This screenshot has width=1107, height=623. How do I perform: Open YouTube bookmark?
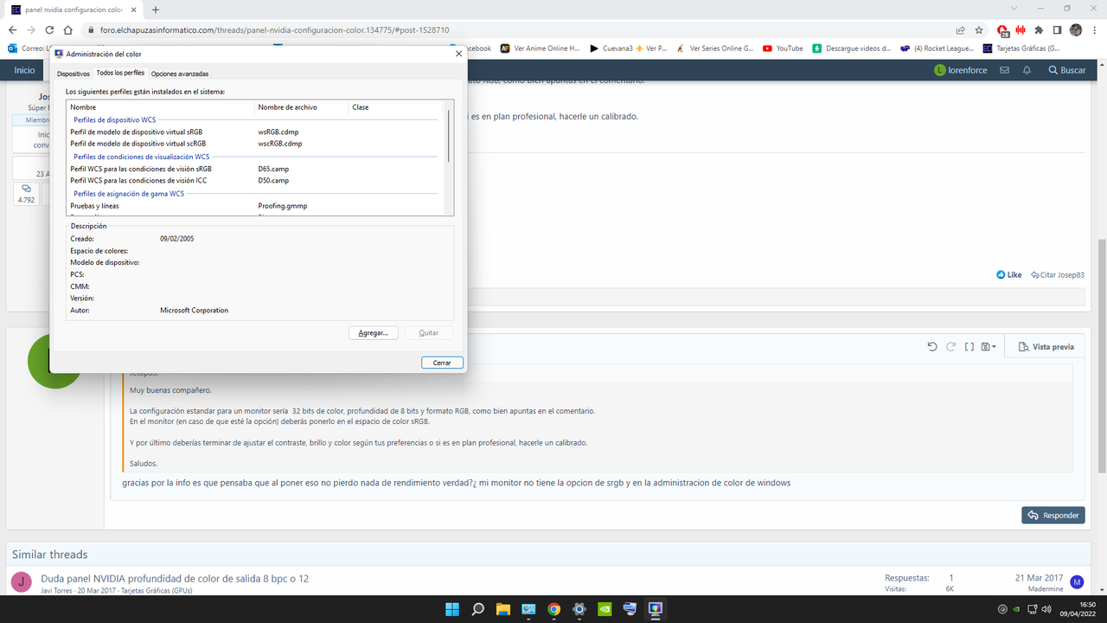coord(783,48)
